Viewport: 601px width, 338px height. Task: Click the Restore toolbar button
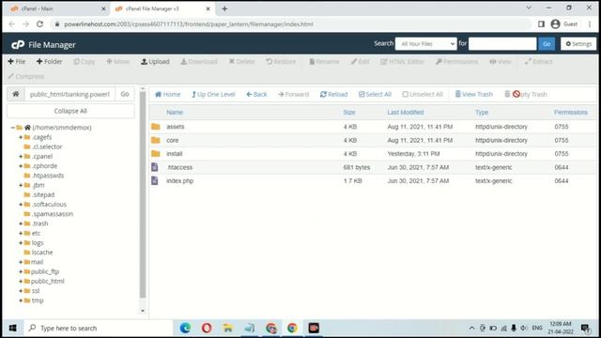click(281, 62)
